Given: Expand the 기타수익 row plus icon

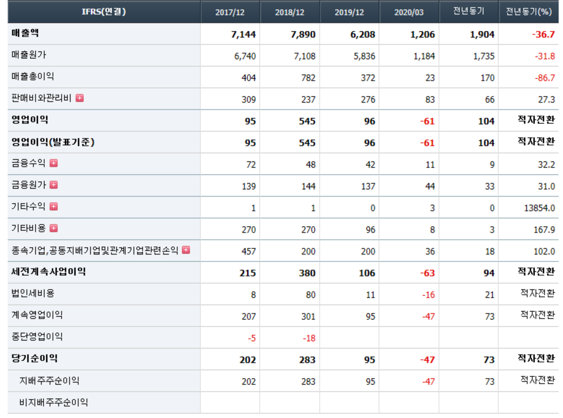Looking at the screenshot, I should pos(54,206).
